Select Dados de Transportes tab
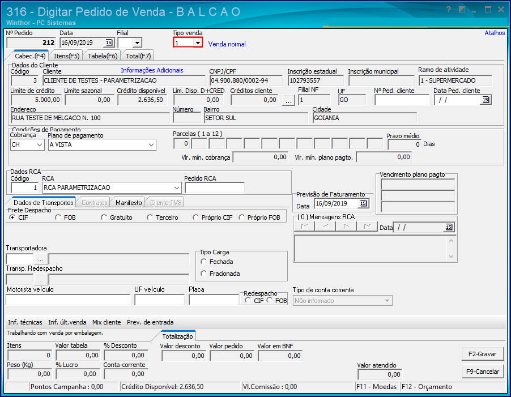 click(44, 203)
